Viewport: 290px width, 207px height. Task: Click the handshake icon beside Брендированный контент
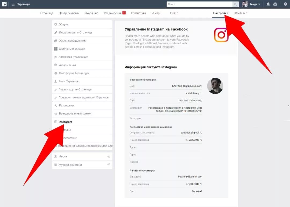56,114
